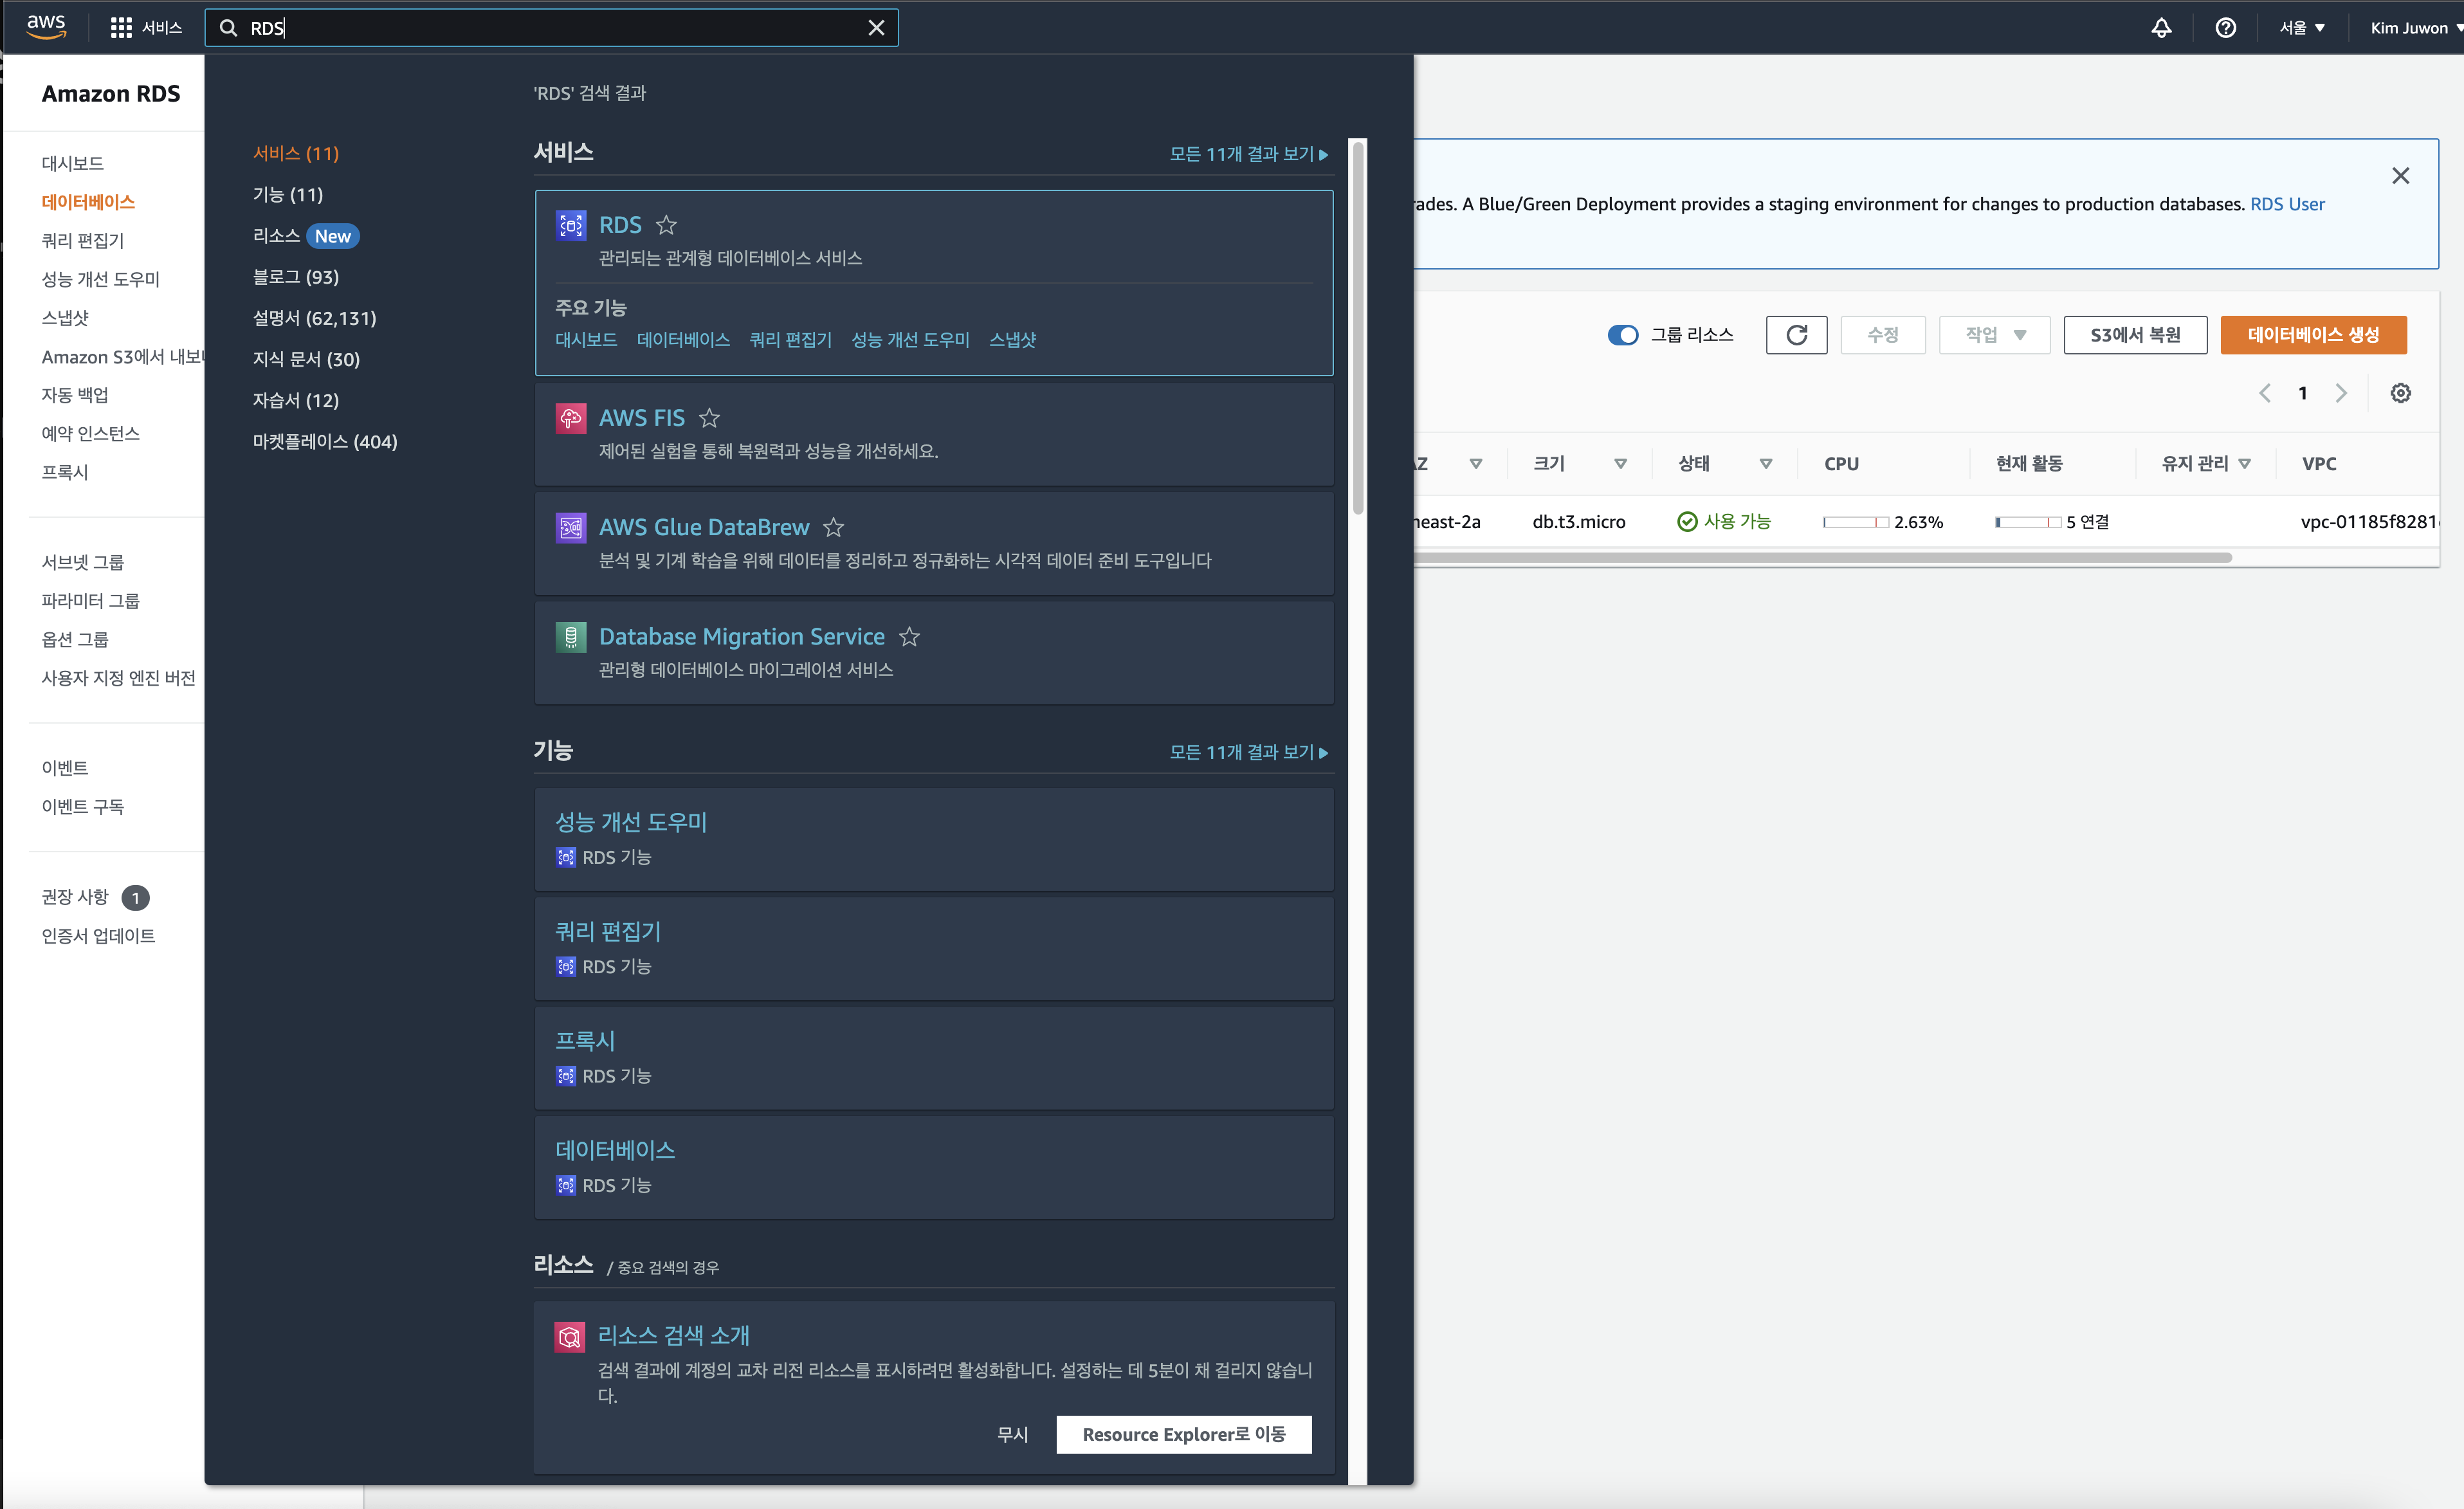
Task: Star the AWS Glue DataBrew service
Action: click(x=833, y=527)
